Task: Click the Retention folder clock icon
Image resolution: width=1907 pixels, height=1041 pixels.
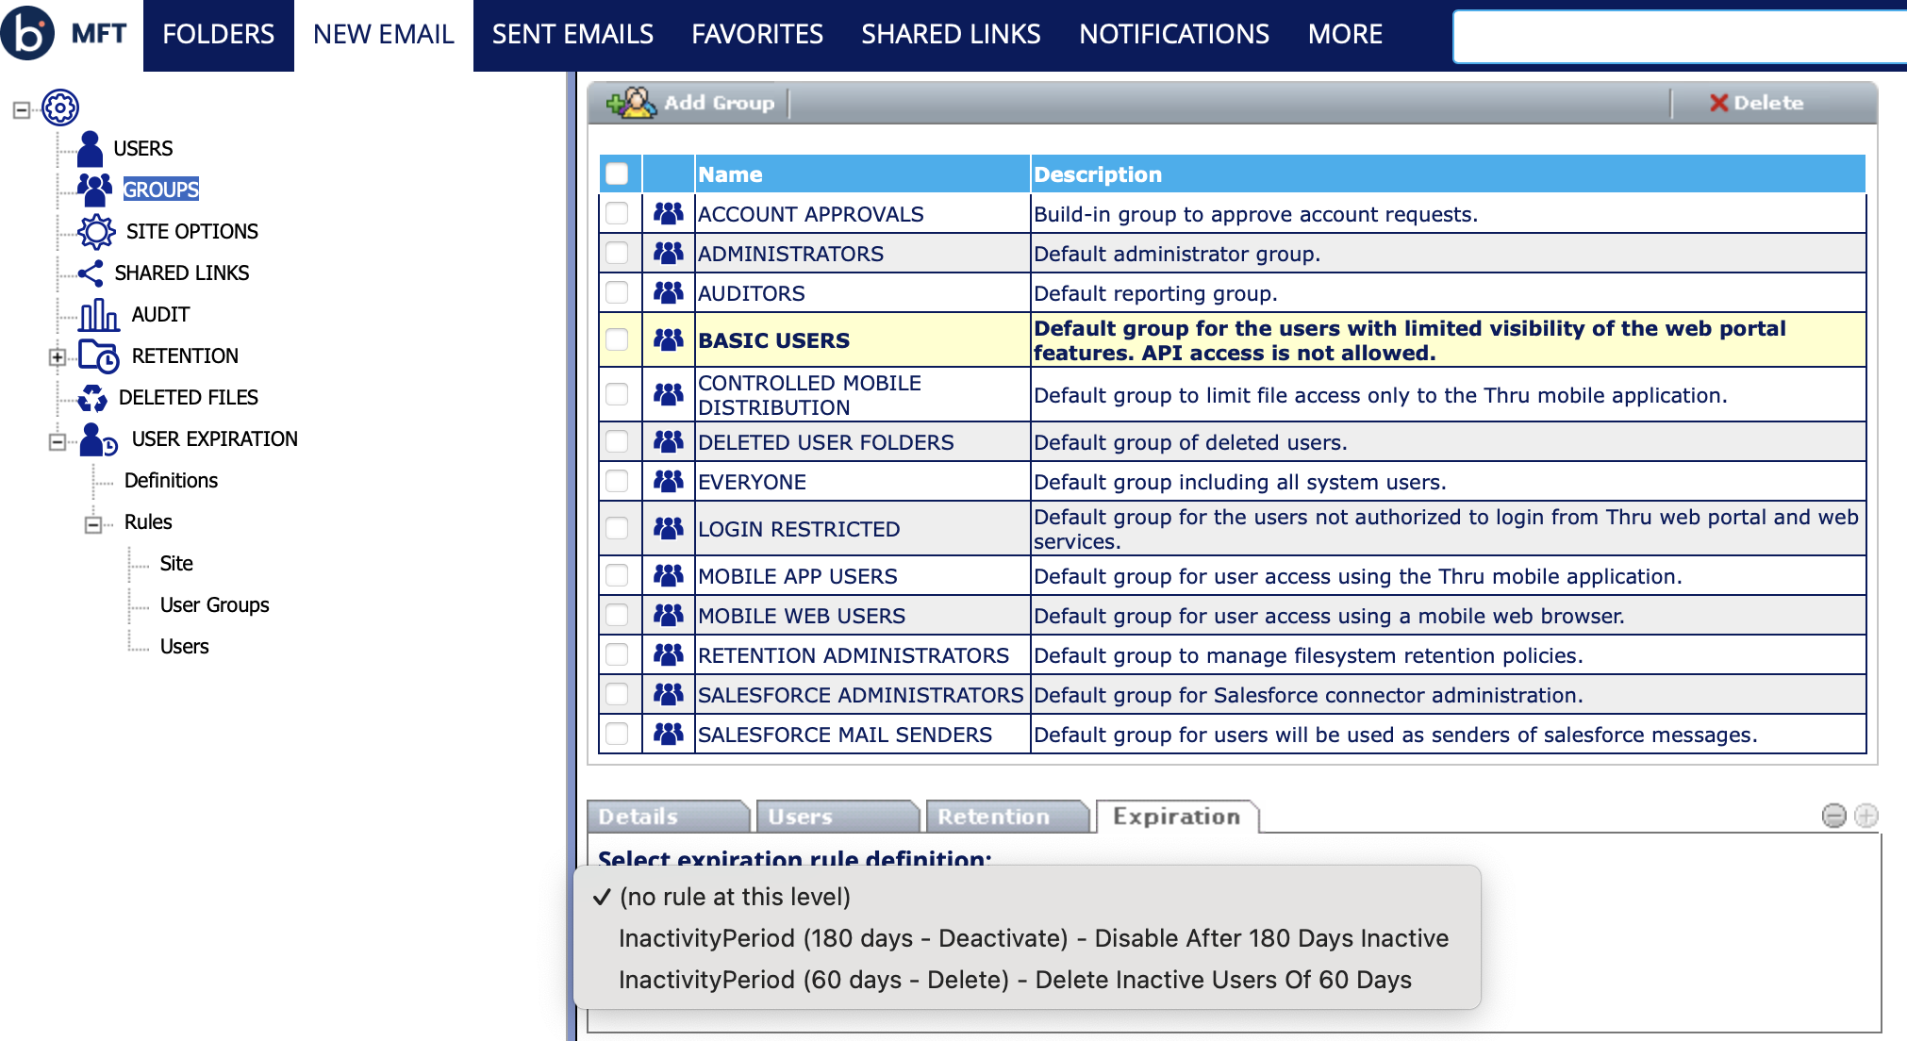Action: pos(98,356)
